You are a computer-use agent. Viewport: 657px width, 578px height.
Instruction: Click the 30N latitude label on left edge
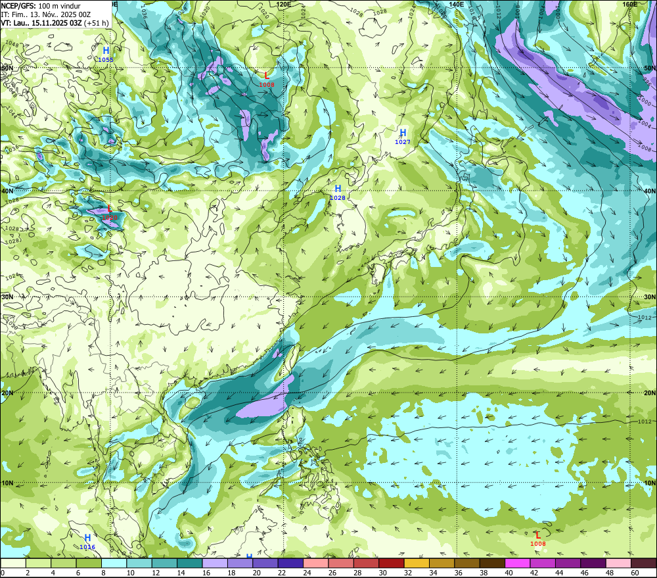coord(7,297)
